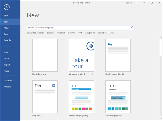Pin the Welcome to Word template
Viewport: 163px width, 121px height.
[x=93, y=74]
